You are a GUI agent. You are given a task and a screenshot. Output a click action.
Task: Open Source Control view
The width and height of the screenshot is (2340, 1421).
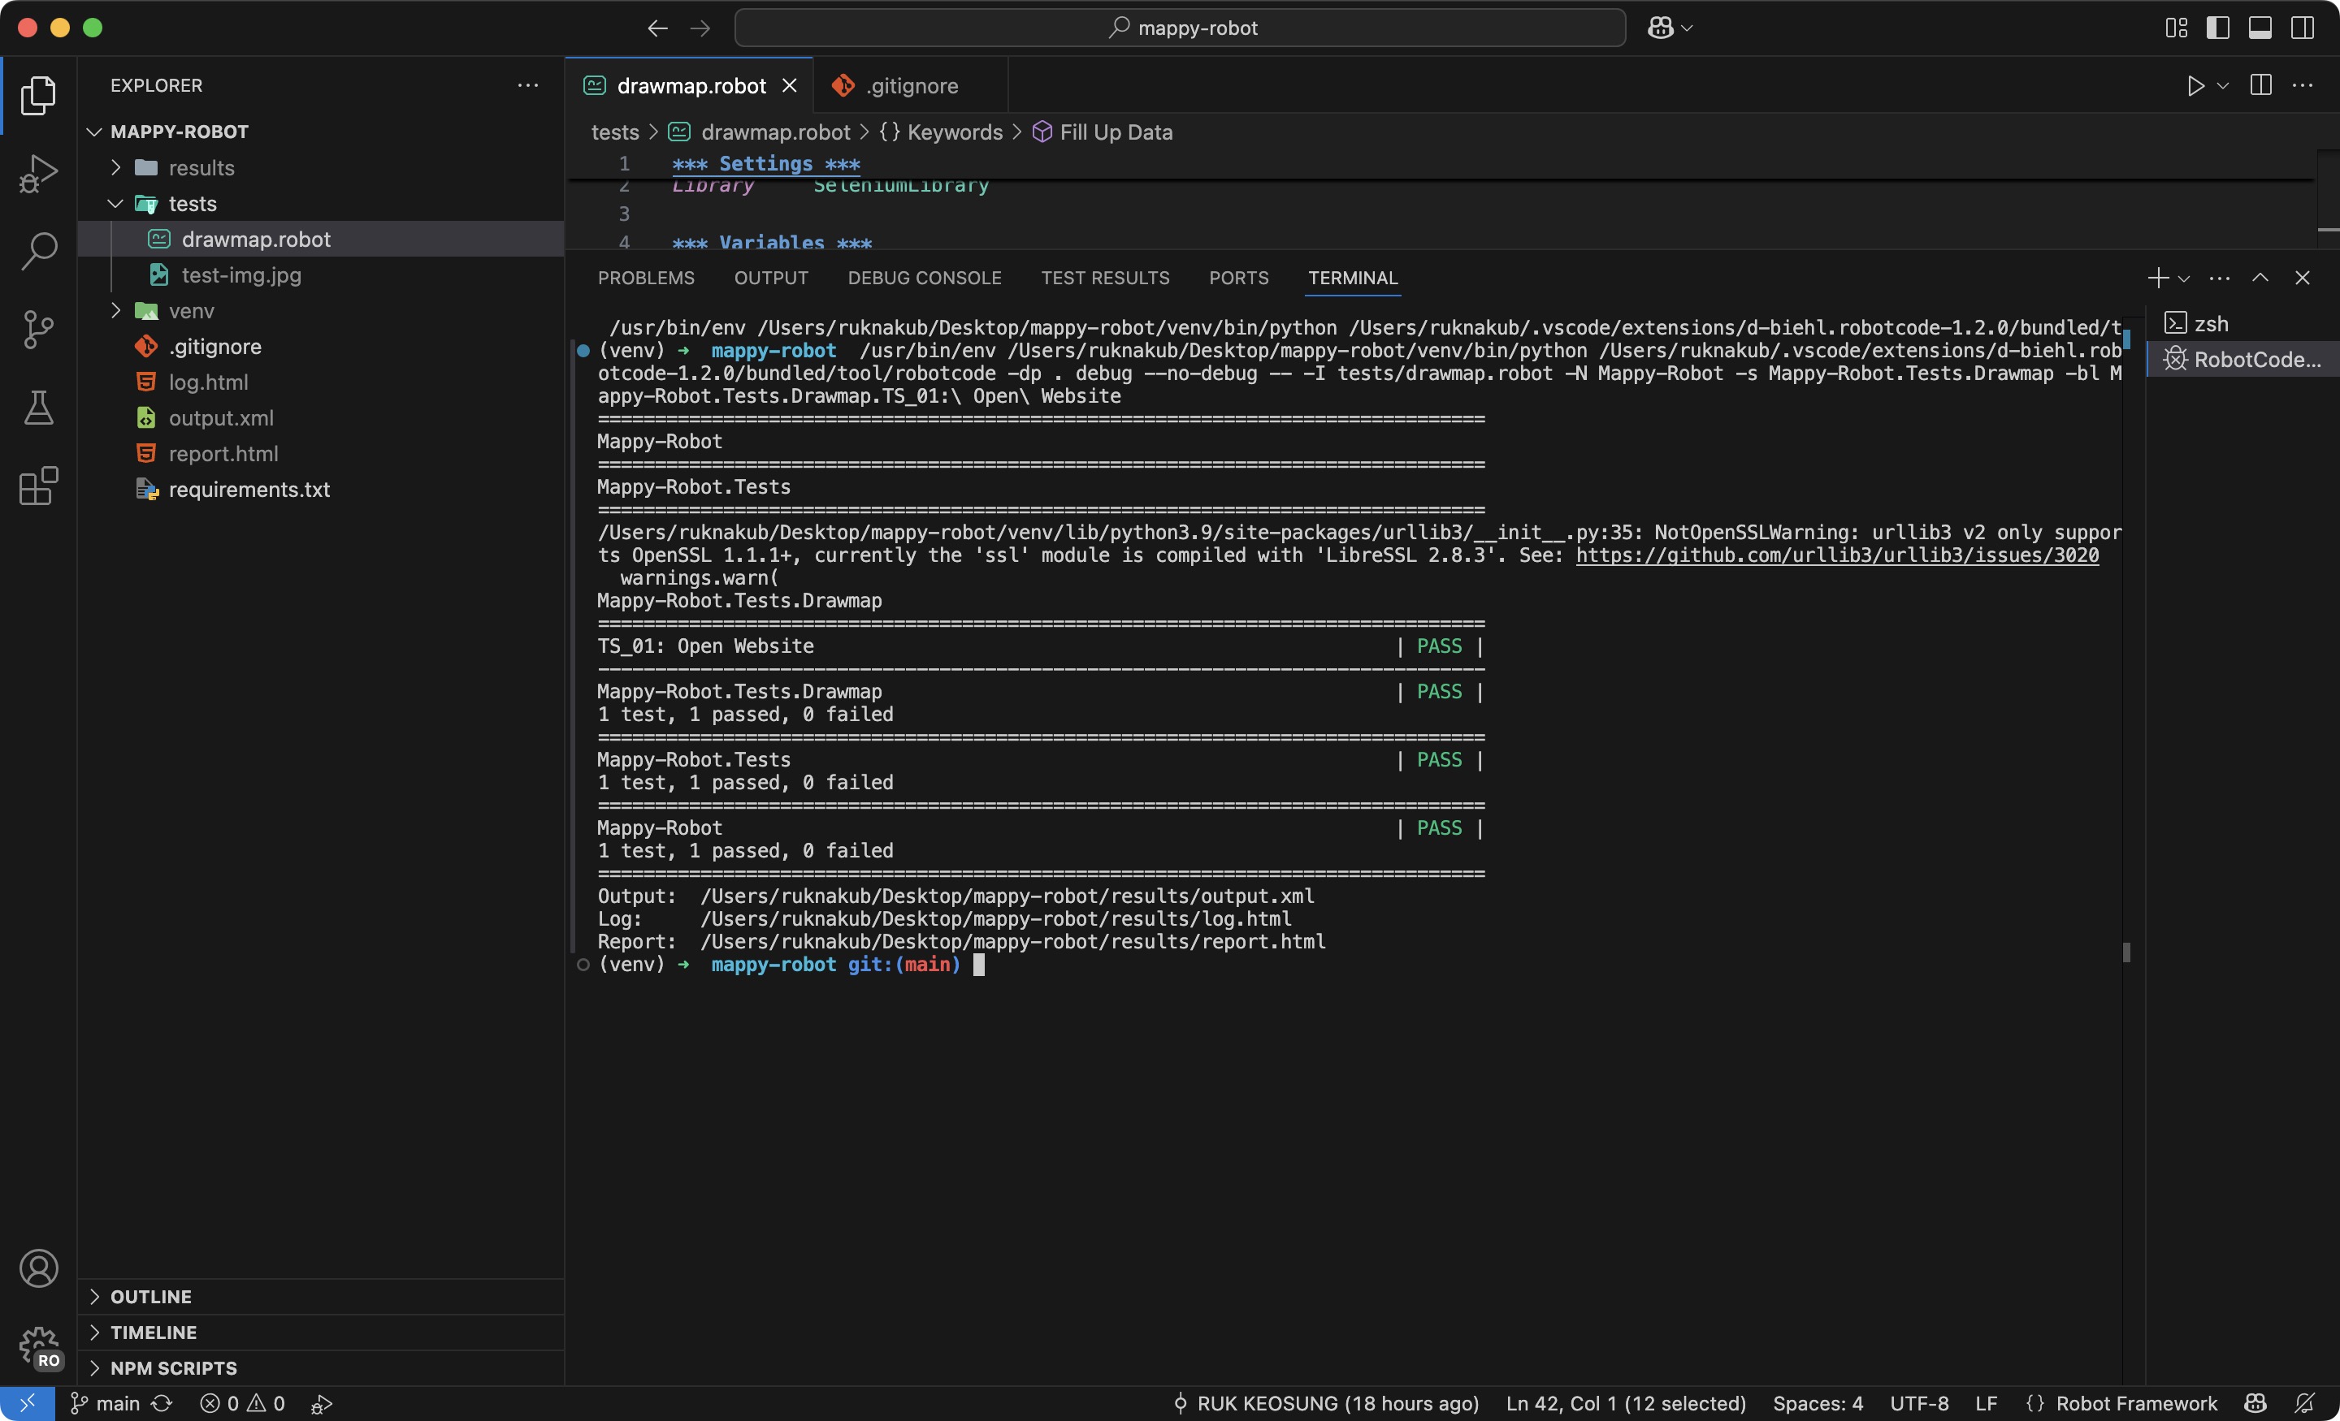tap(38, 330)
